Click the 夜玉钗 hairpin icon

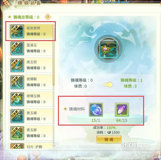[x=17, y=65]
